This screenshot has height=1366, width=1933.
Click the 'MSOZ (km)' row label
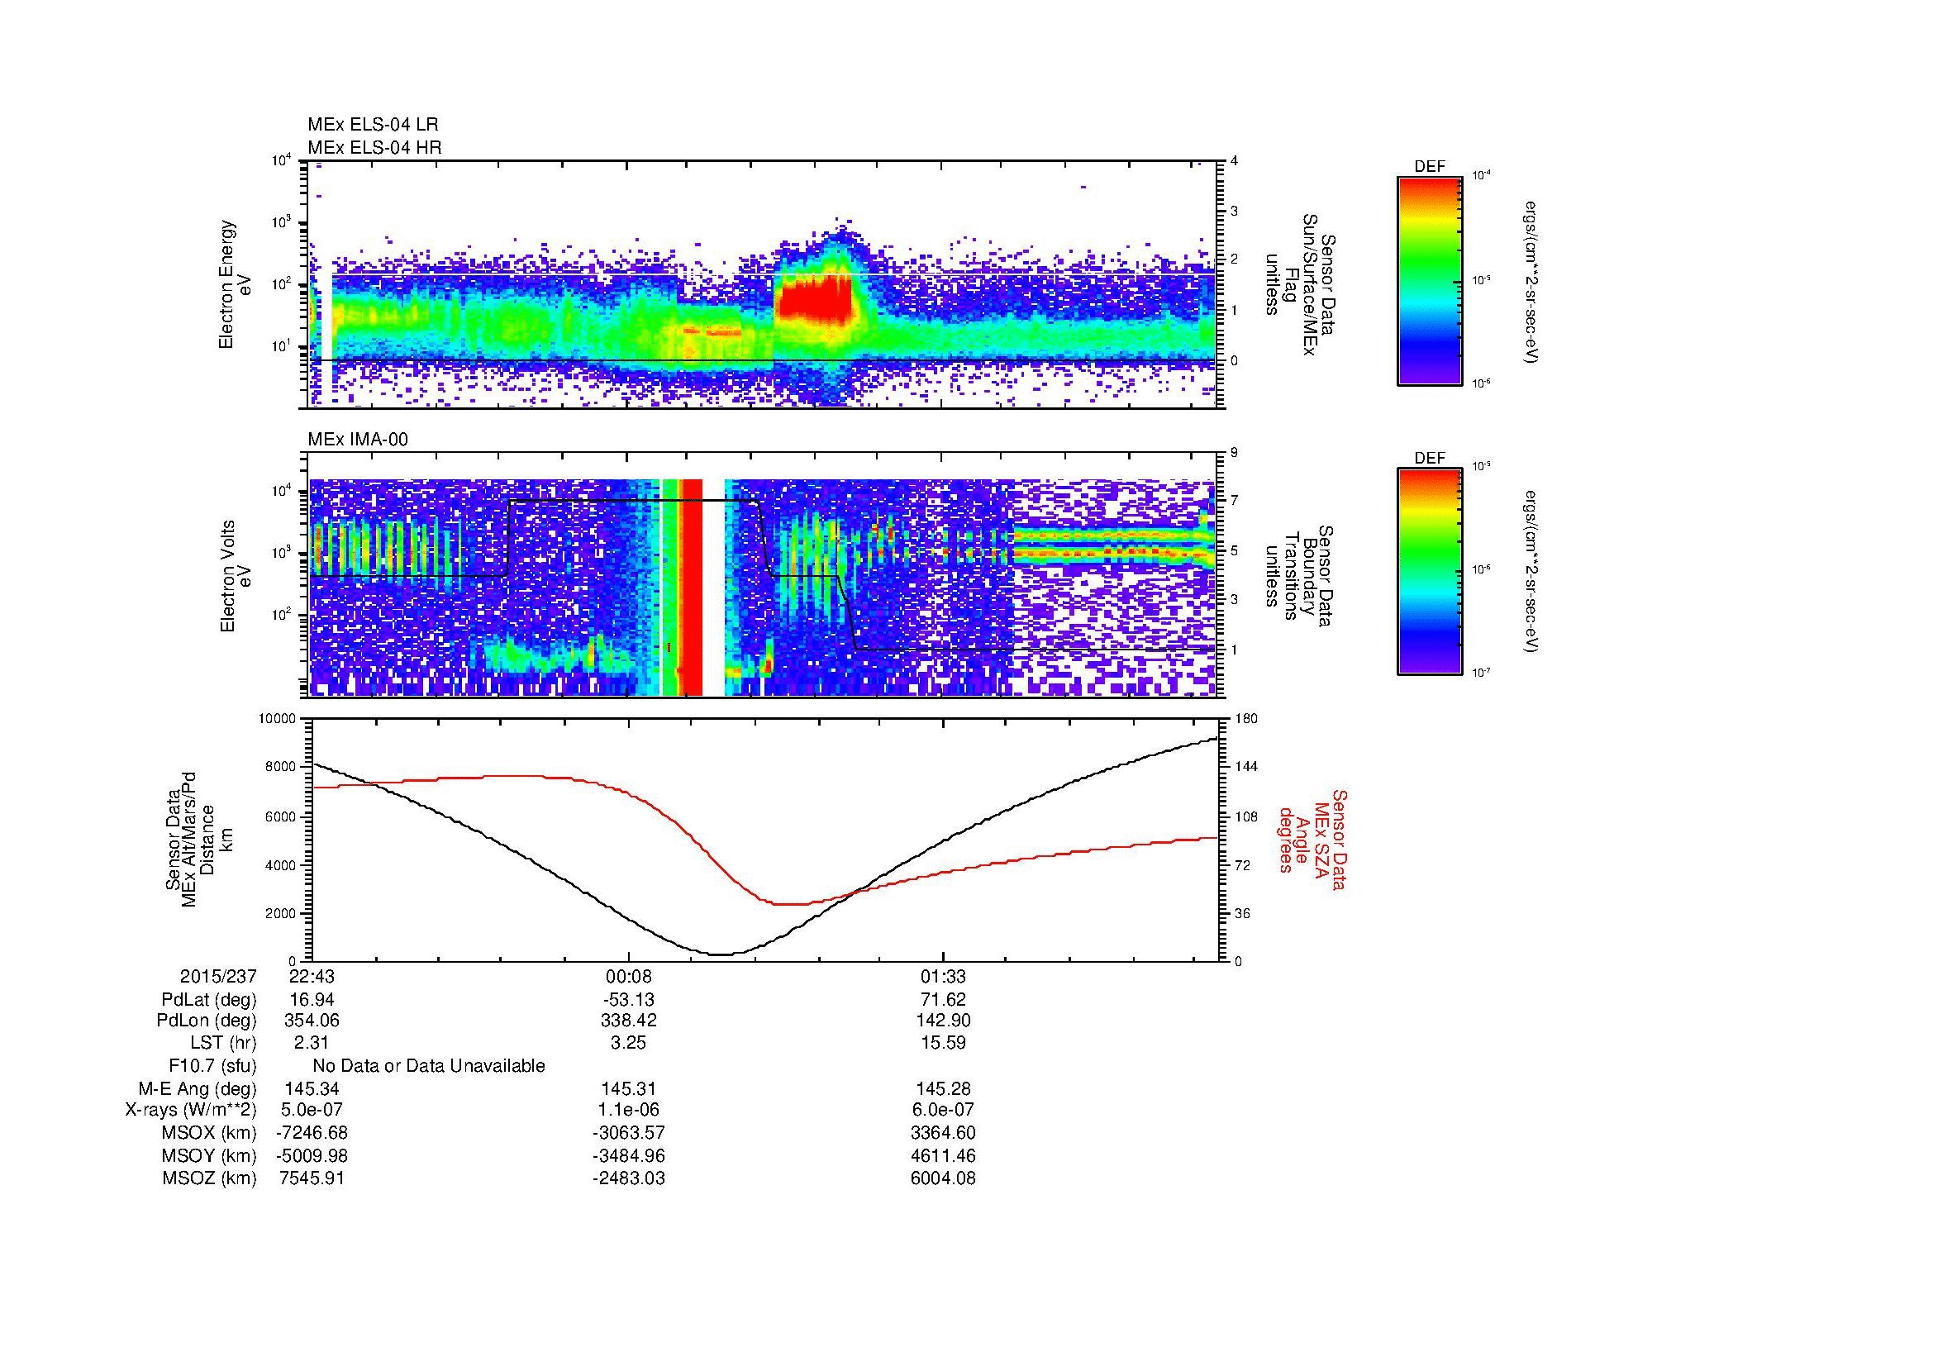click(x=210, y=1178)
